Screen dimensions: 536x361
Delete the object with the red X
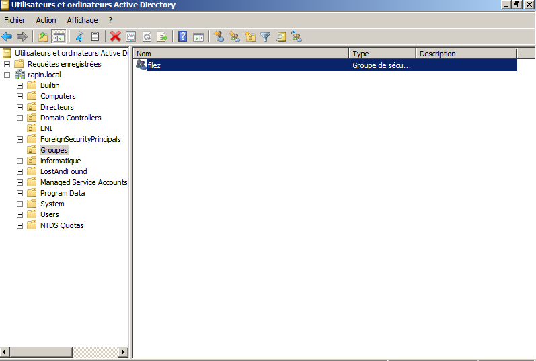click(x=116, y=36)
